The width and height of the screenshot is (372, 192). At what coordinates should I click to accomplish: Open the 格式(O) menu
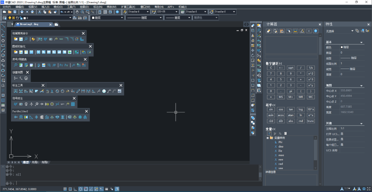click(58, 7)
